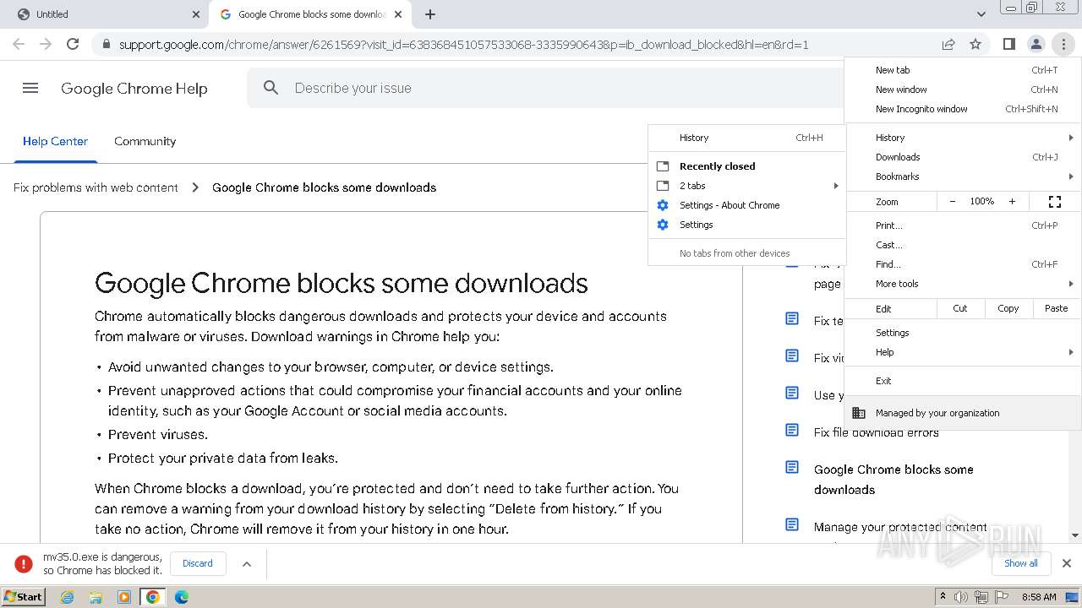Viewport: 1082px width, 608px height.
Task: Reopen Settings - About Chrome
Action: point(747,205)
